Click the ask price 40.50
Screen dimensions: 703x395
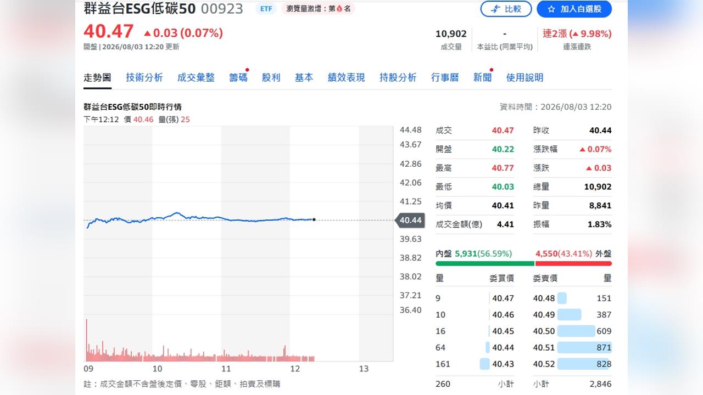[x=544, y=331]
